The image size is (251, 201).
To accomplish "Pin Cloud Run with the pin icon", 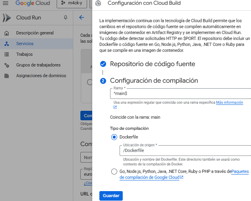I will click(x=65, y=17).
